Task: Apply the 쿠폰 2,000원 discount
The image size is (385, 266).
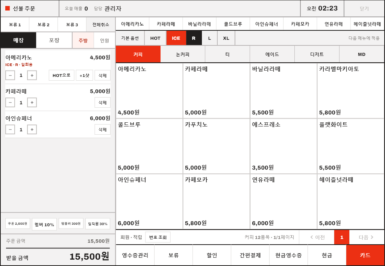Action: pyautogui.click(x=17, y=224)
